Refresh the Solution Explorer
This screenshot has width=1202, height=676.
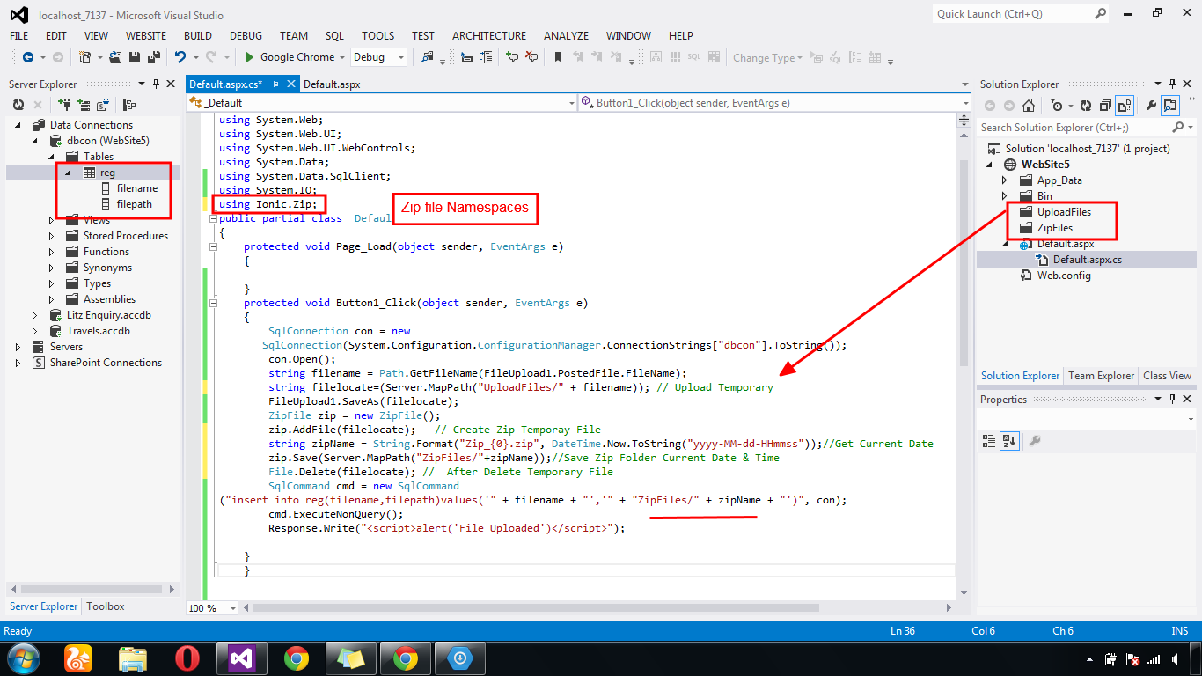tap(1086, 106)
